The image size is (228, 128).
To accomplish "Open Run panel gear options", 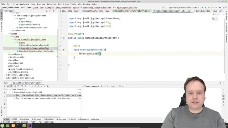I will pyautogui.click(x=221, y=83).
